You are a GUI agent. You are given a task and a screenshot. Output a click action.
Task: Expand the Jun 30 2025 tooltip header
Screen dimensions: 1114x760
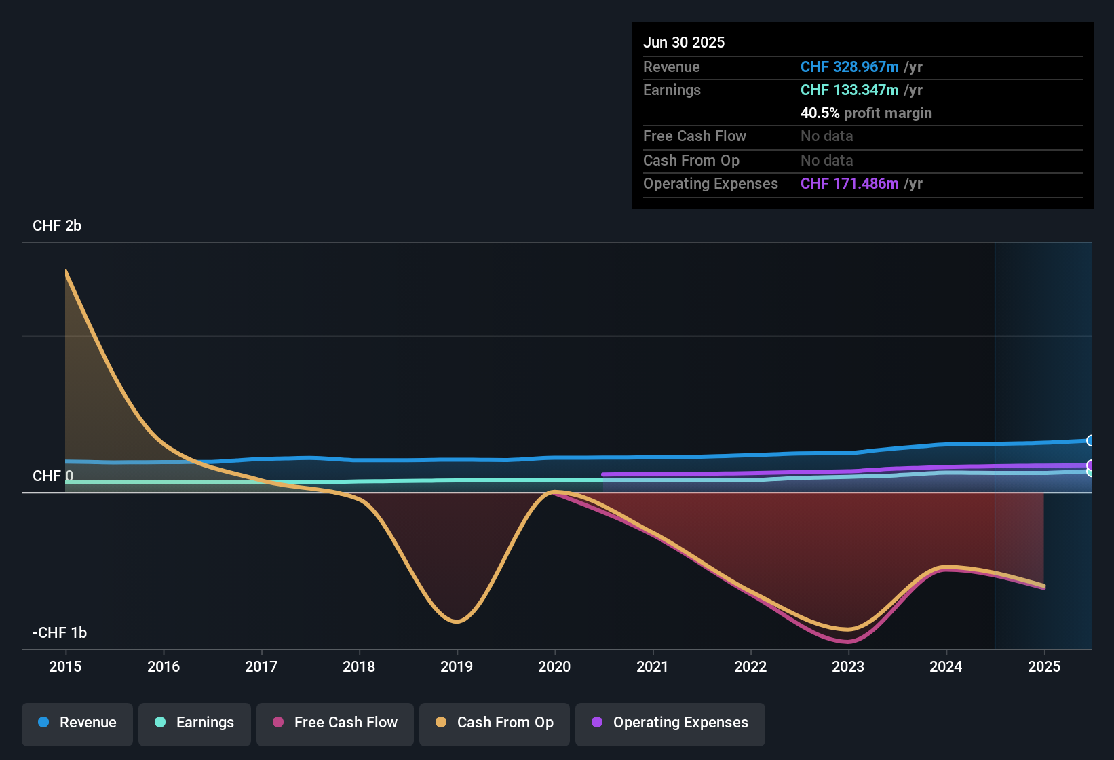tap(684, 42)
